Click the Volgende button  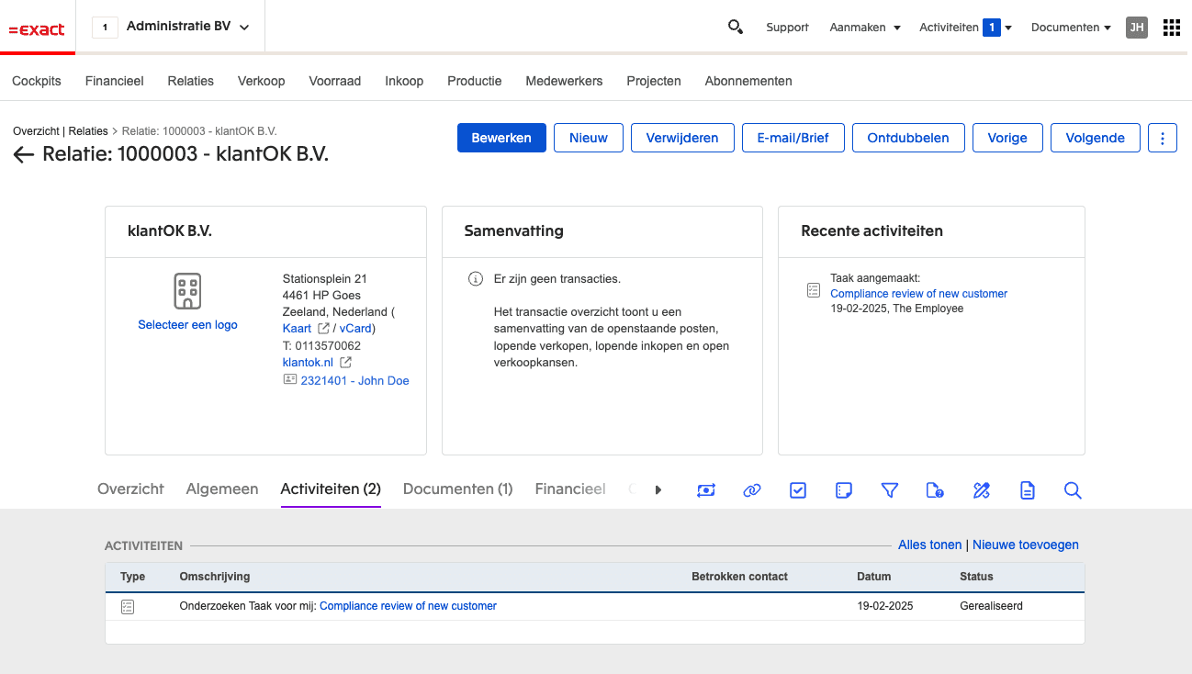(x=1096, y=138)
